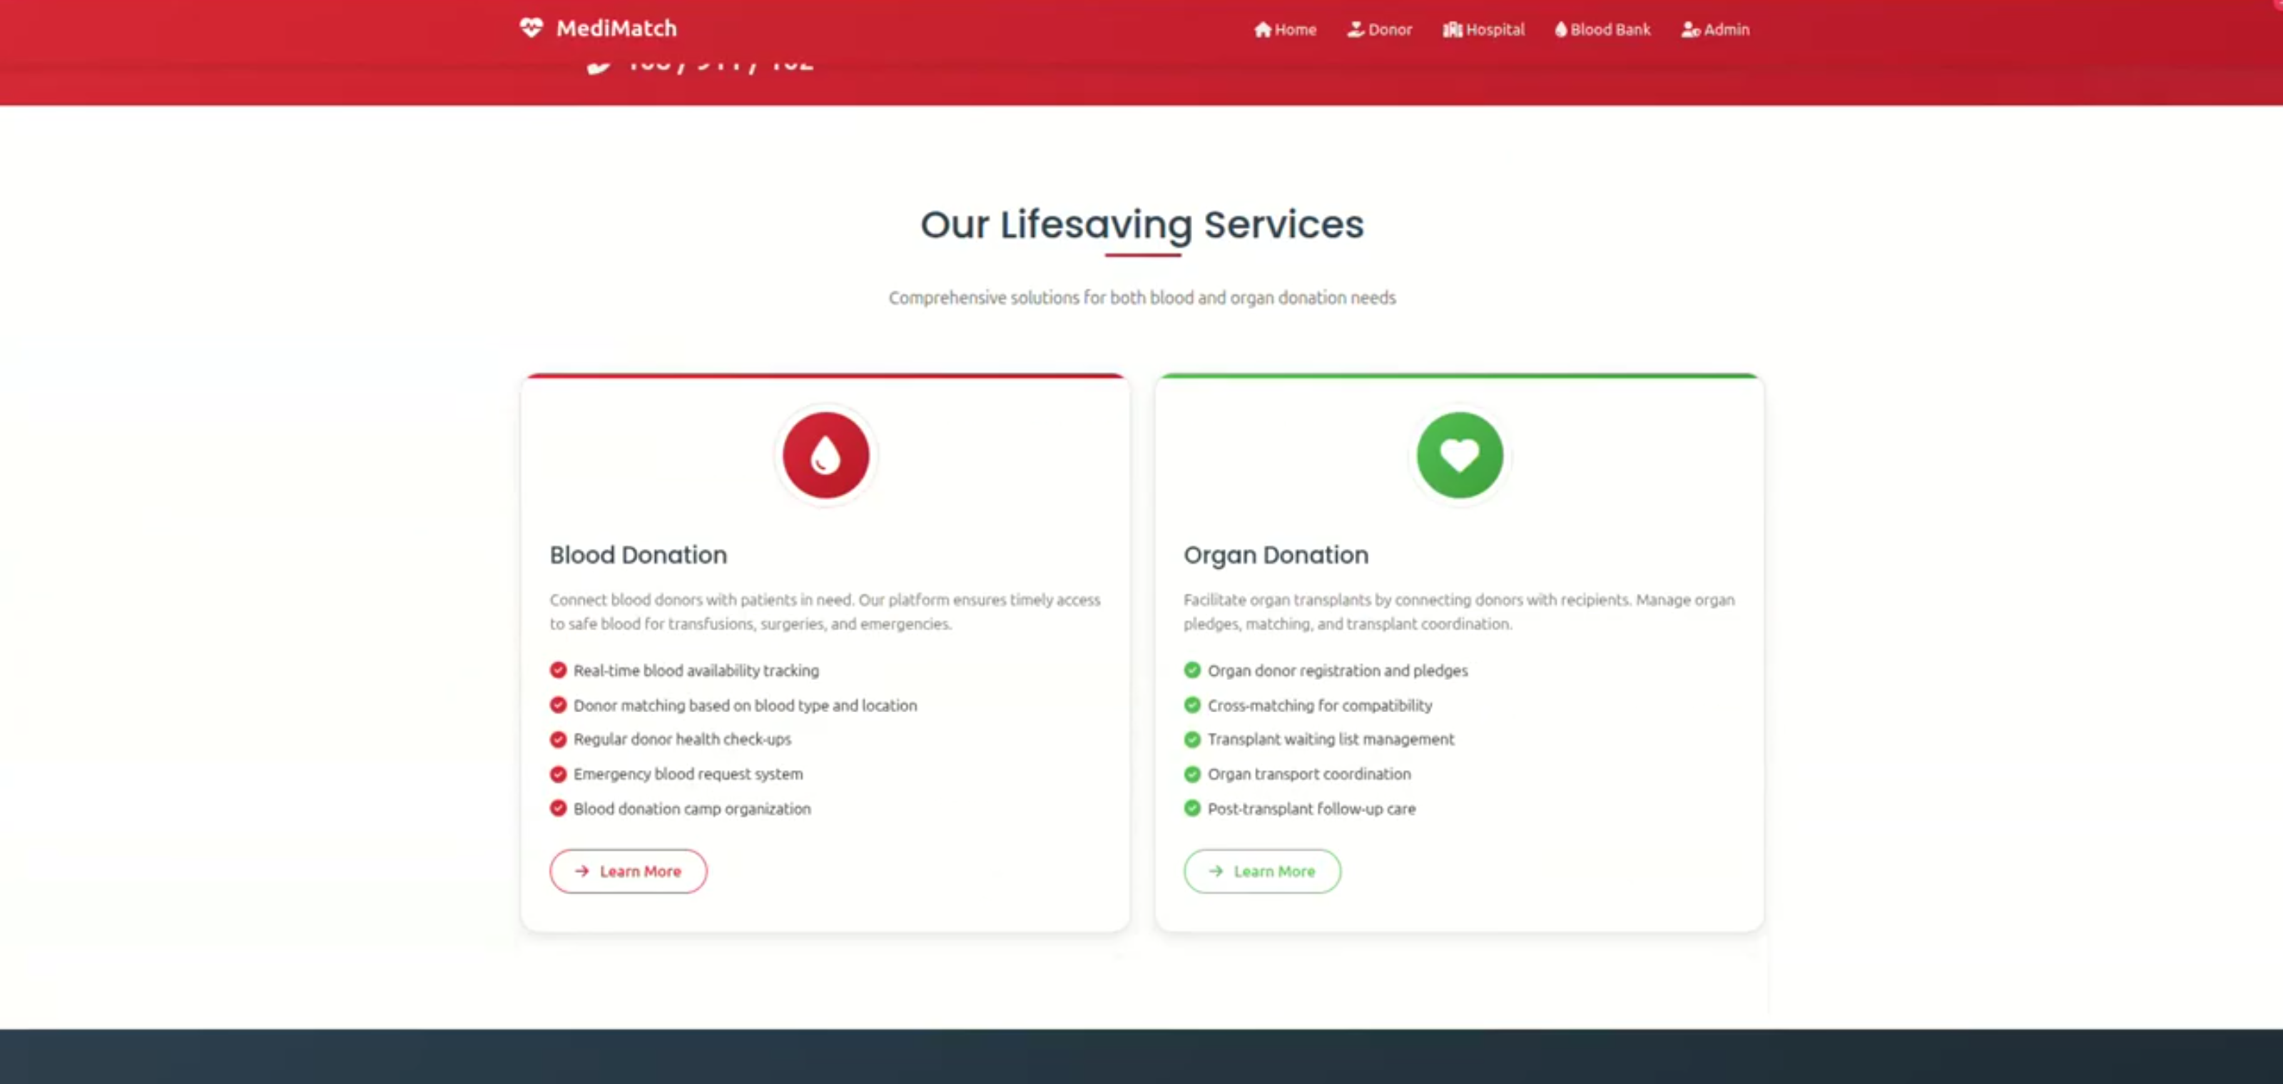The height and width of the screenshot is (1084, 2283).
Task: Click 'Organ transport coordination' text
Action: click(x=1309, y=774)
